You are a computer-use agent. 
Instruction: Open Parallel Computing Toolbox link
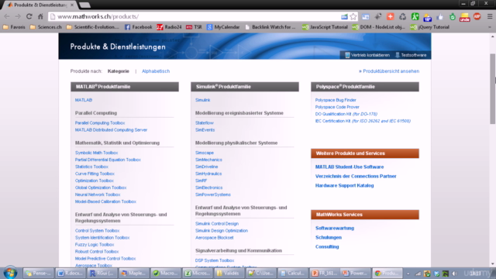tap(100, 122)
